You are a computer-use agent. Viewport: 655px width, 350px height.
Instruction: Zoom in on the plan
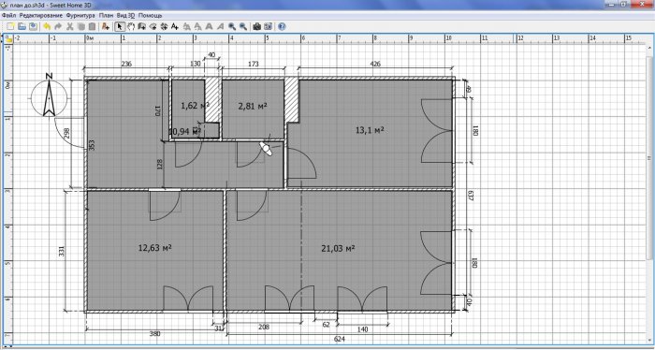tap(232, 26)
